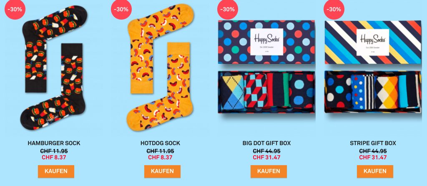Open the HOTDOG SOCK title link
Viewport: 427px width, 186px height.
click(x=161, y=143)
